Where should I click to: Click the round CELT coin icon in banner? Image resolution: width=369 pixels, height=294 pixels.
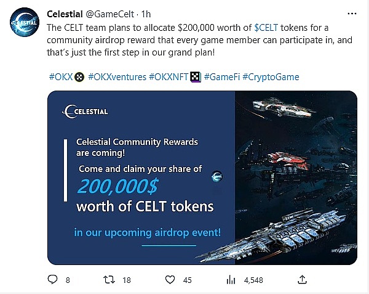pos(216,176)
